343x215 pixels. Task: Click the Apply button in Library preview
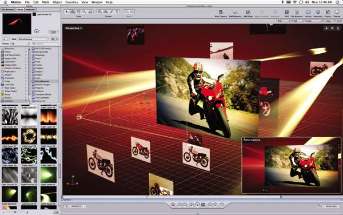point(53,31)
